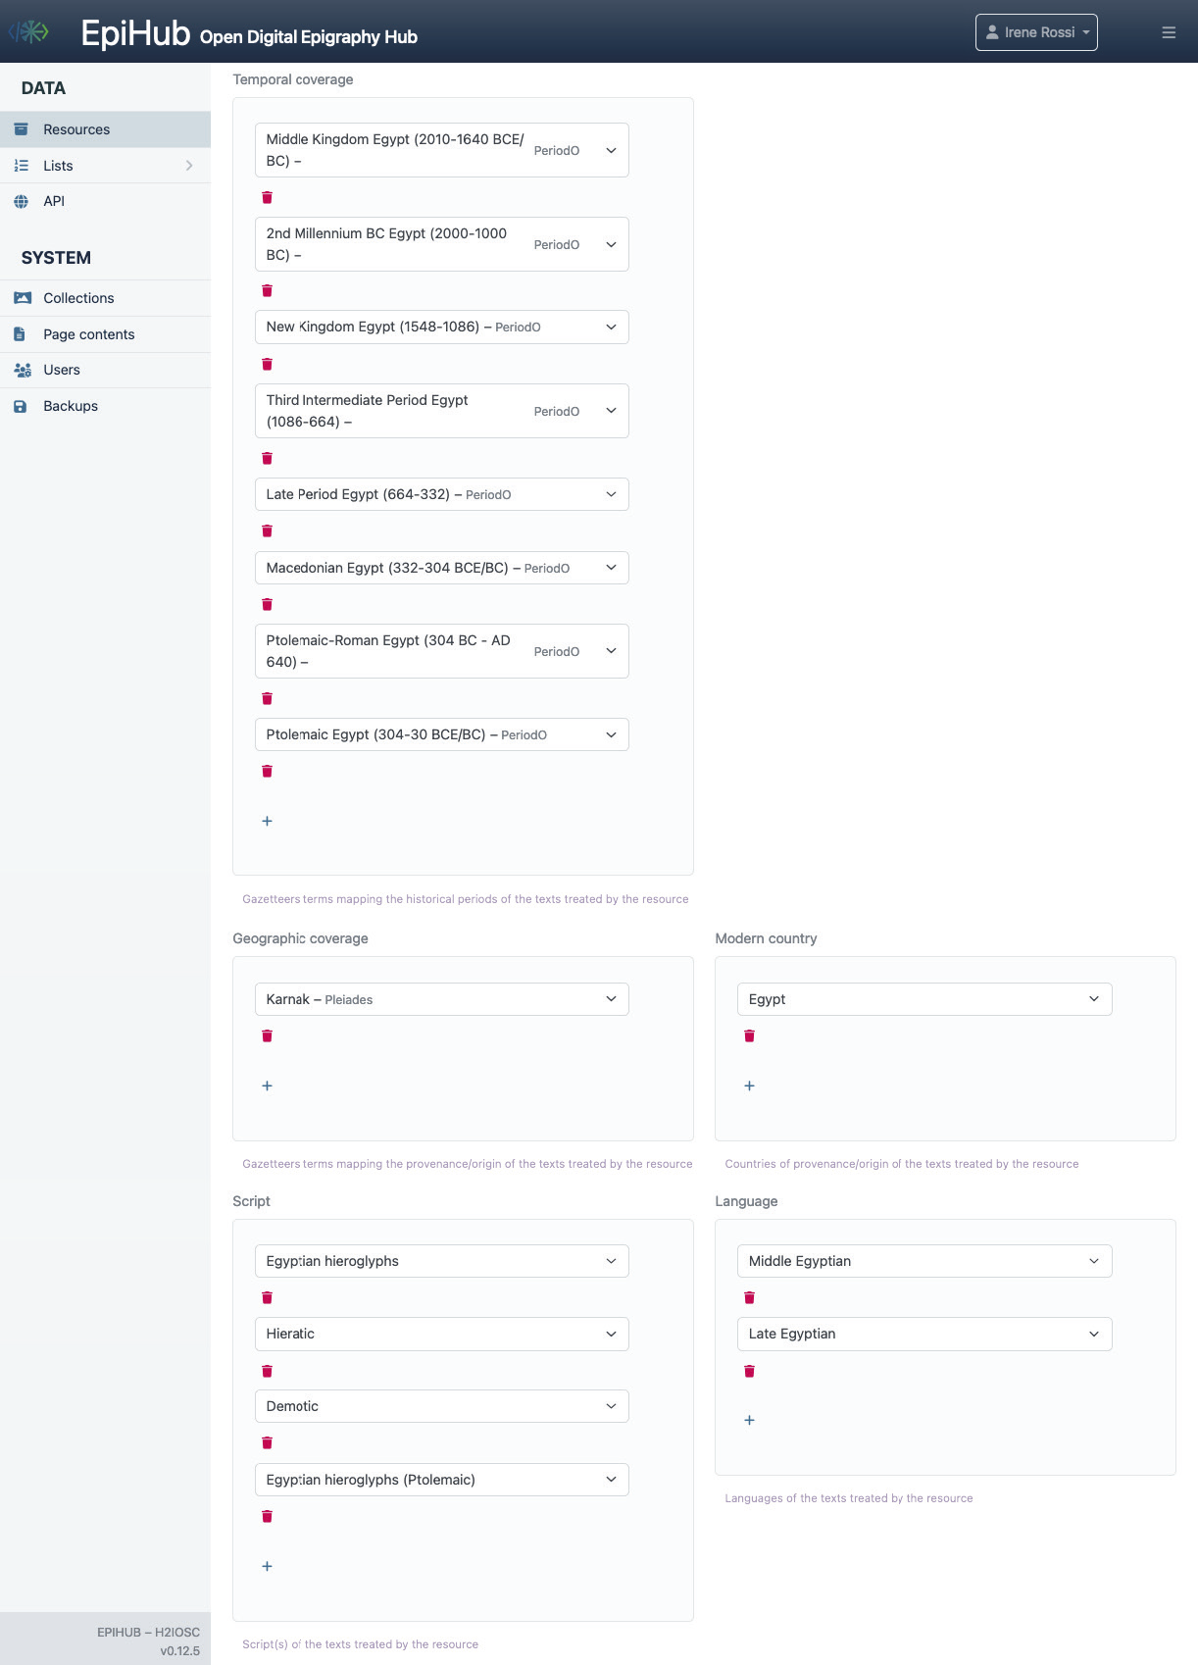Go to Collections in the sidebar

[78, 298]
